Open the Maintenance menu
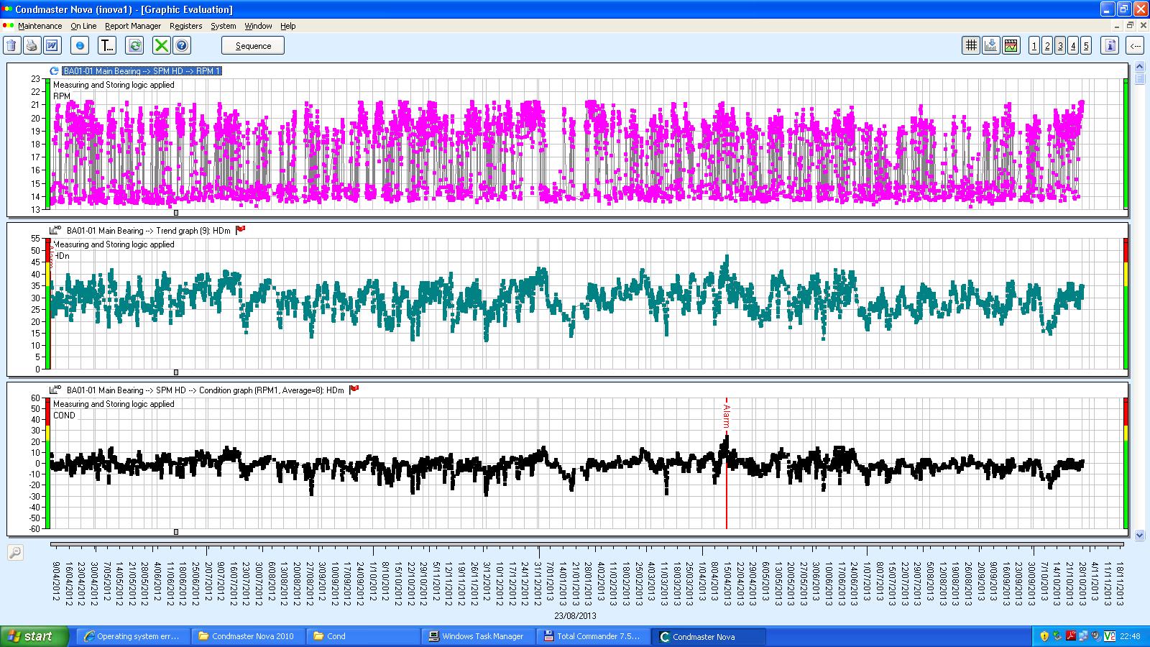Viewport: 1150px width, 647px height. [x=40, y=26]
